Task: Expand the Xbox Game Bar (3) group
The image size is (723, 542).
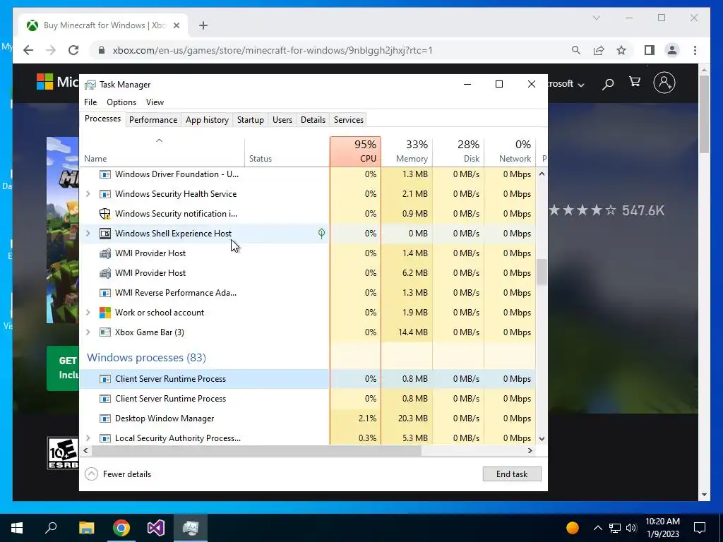Action: click(x=88, y=332)
